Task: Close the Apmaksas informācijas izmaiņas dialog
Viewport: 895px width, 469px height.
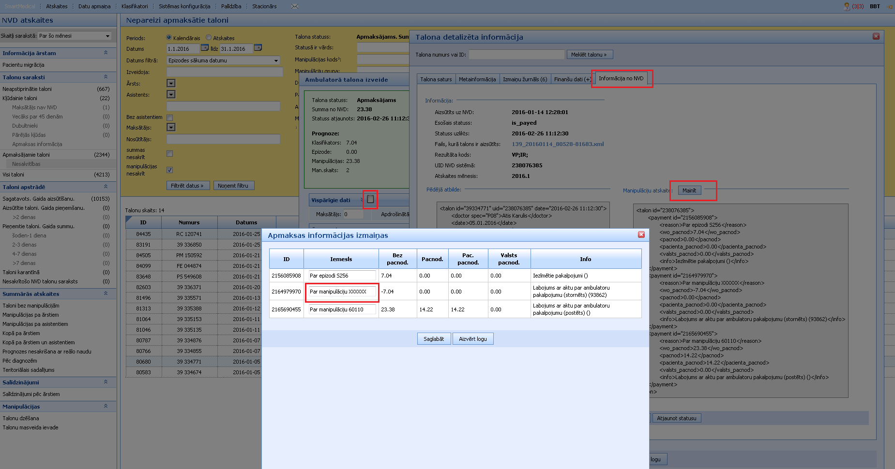Action: (641, 234)
